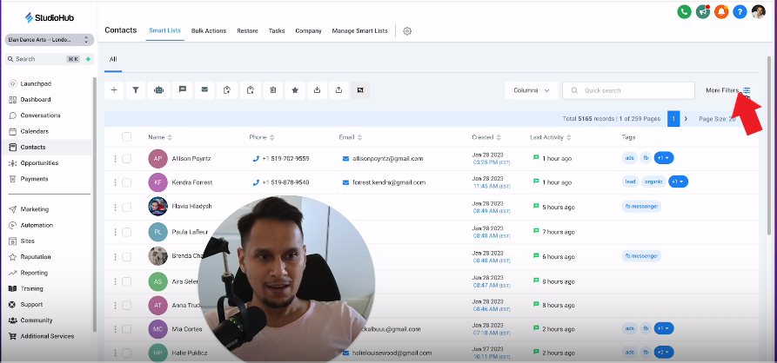Viewport: 777px width, 363px height.
Task: Click email icon for Kendra Forrest
Action: pos(346,182)
